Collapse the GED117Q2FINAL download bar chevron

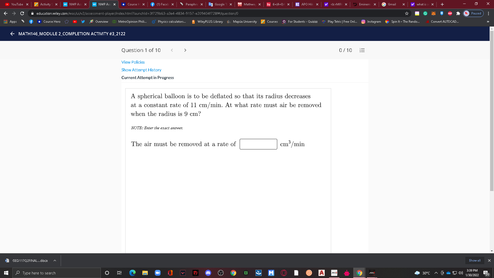55,260
